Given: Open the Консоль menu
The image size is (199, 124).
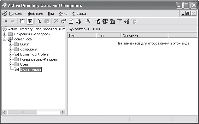Looking at the screenshot, I should (x=16, y=14).
